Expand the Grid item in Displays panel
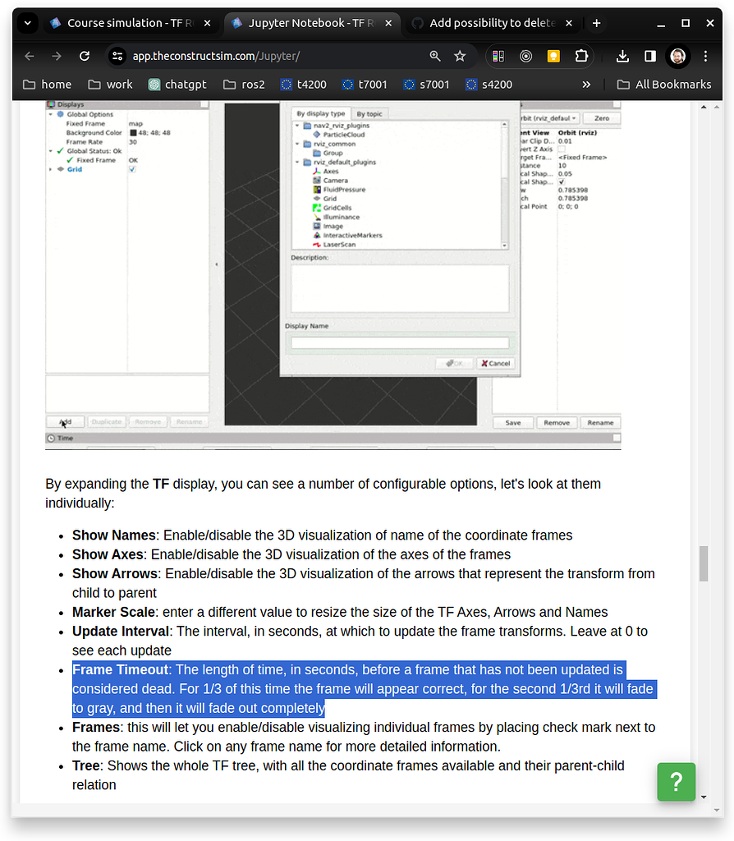This screenshot has width=734, height=841. pyautogui.click(x=50, y=169)
